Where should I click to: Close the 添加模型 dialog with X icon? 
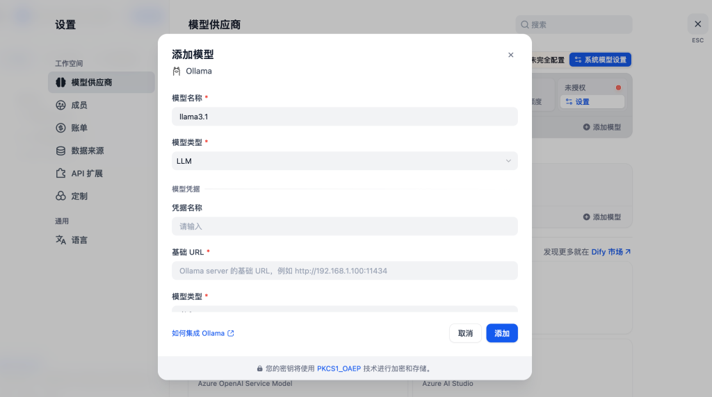pyautogui.click(x=510, y=55)
